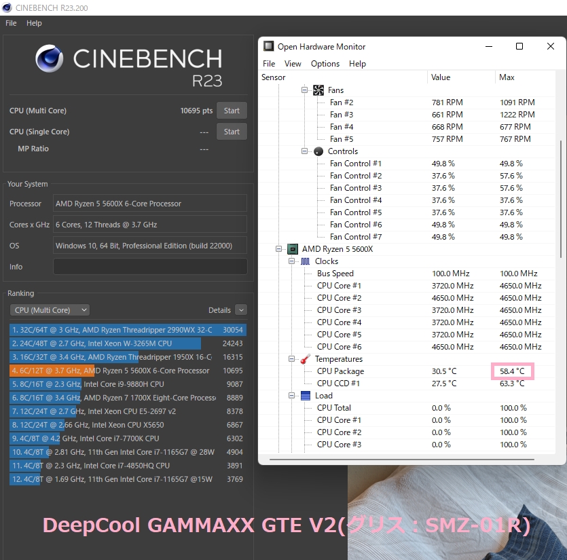Open the CPU (Multi Core) ranking dropdown

pos(50,310)
